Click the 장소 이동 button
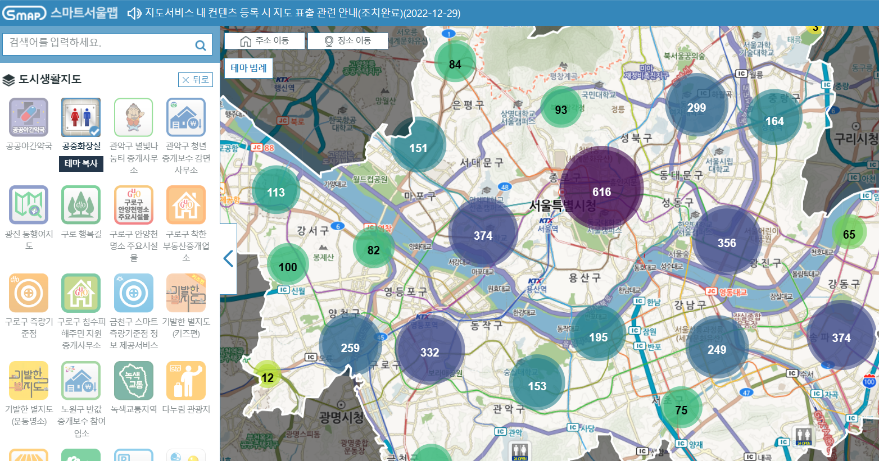 click(348, 41)
